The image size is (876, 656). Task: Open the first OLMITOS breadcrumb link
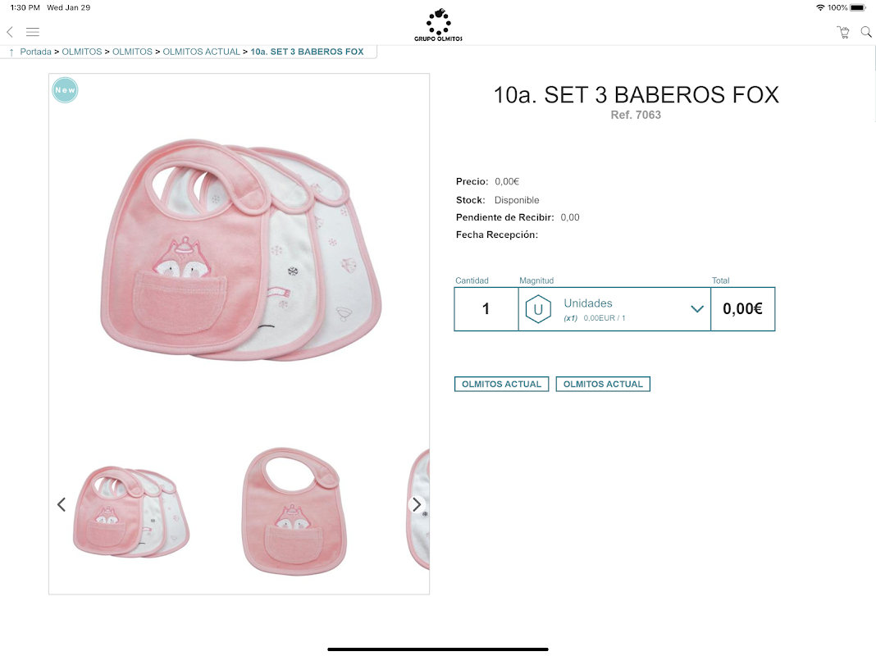pos(81,52)
